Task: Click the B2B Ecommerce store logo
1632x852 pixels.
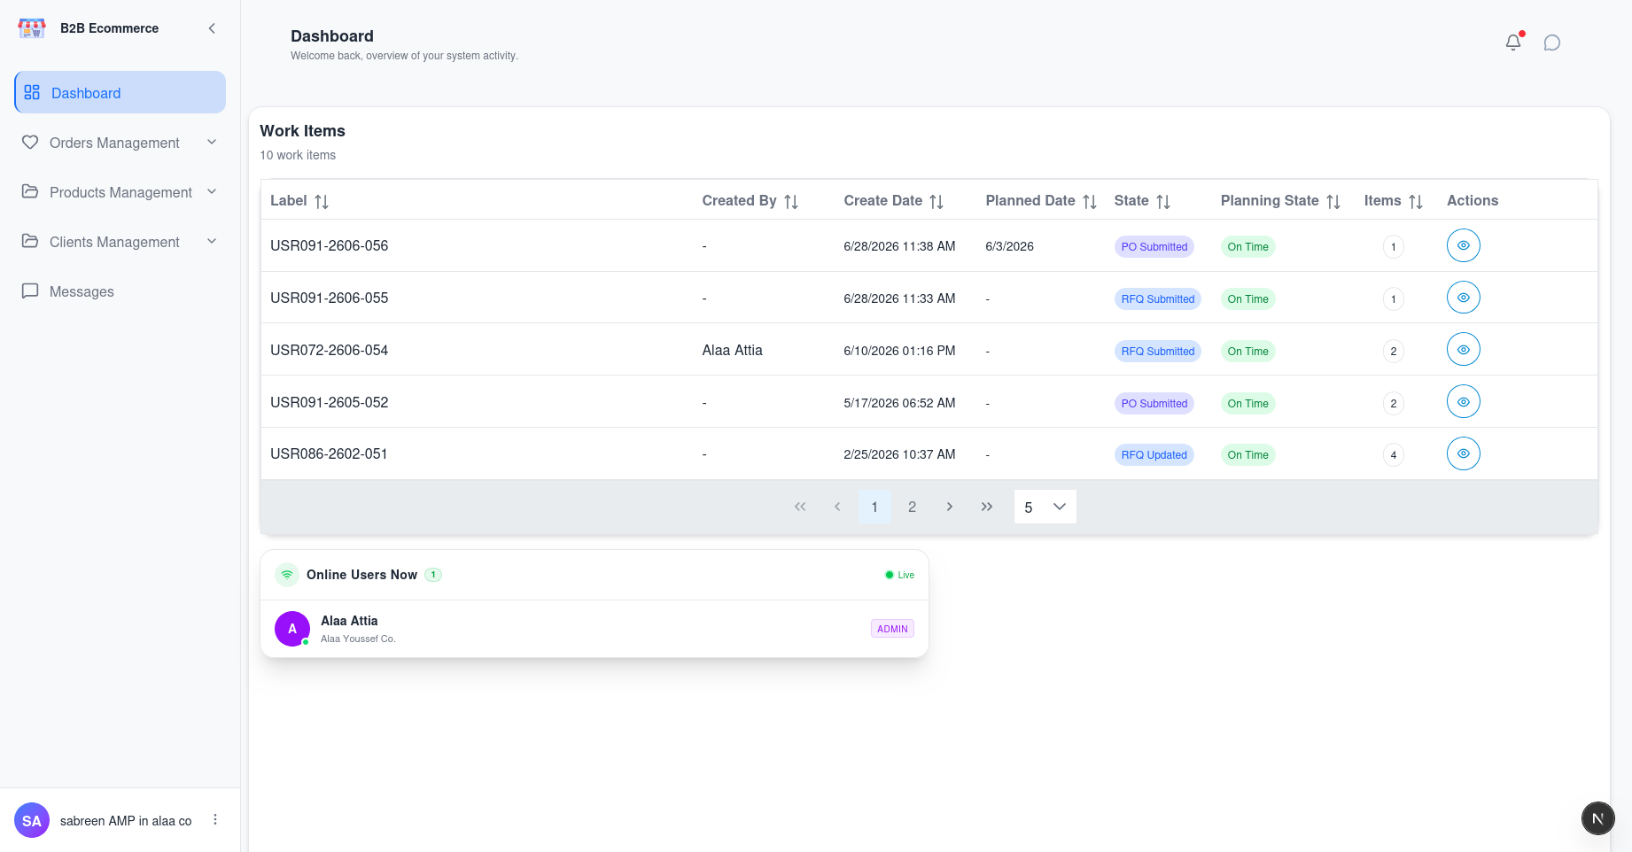Action: (x=32, y=28)
